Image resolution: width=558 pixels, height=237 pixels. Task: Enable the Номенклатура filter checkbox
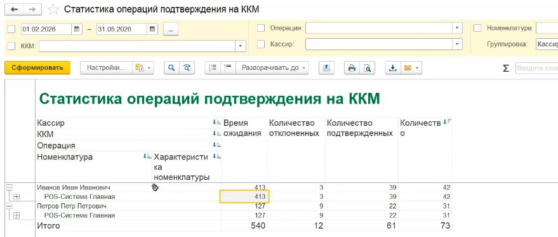(477, 28)
